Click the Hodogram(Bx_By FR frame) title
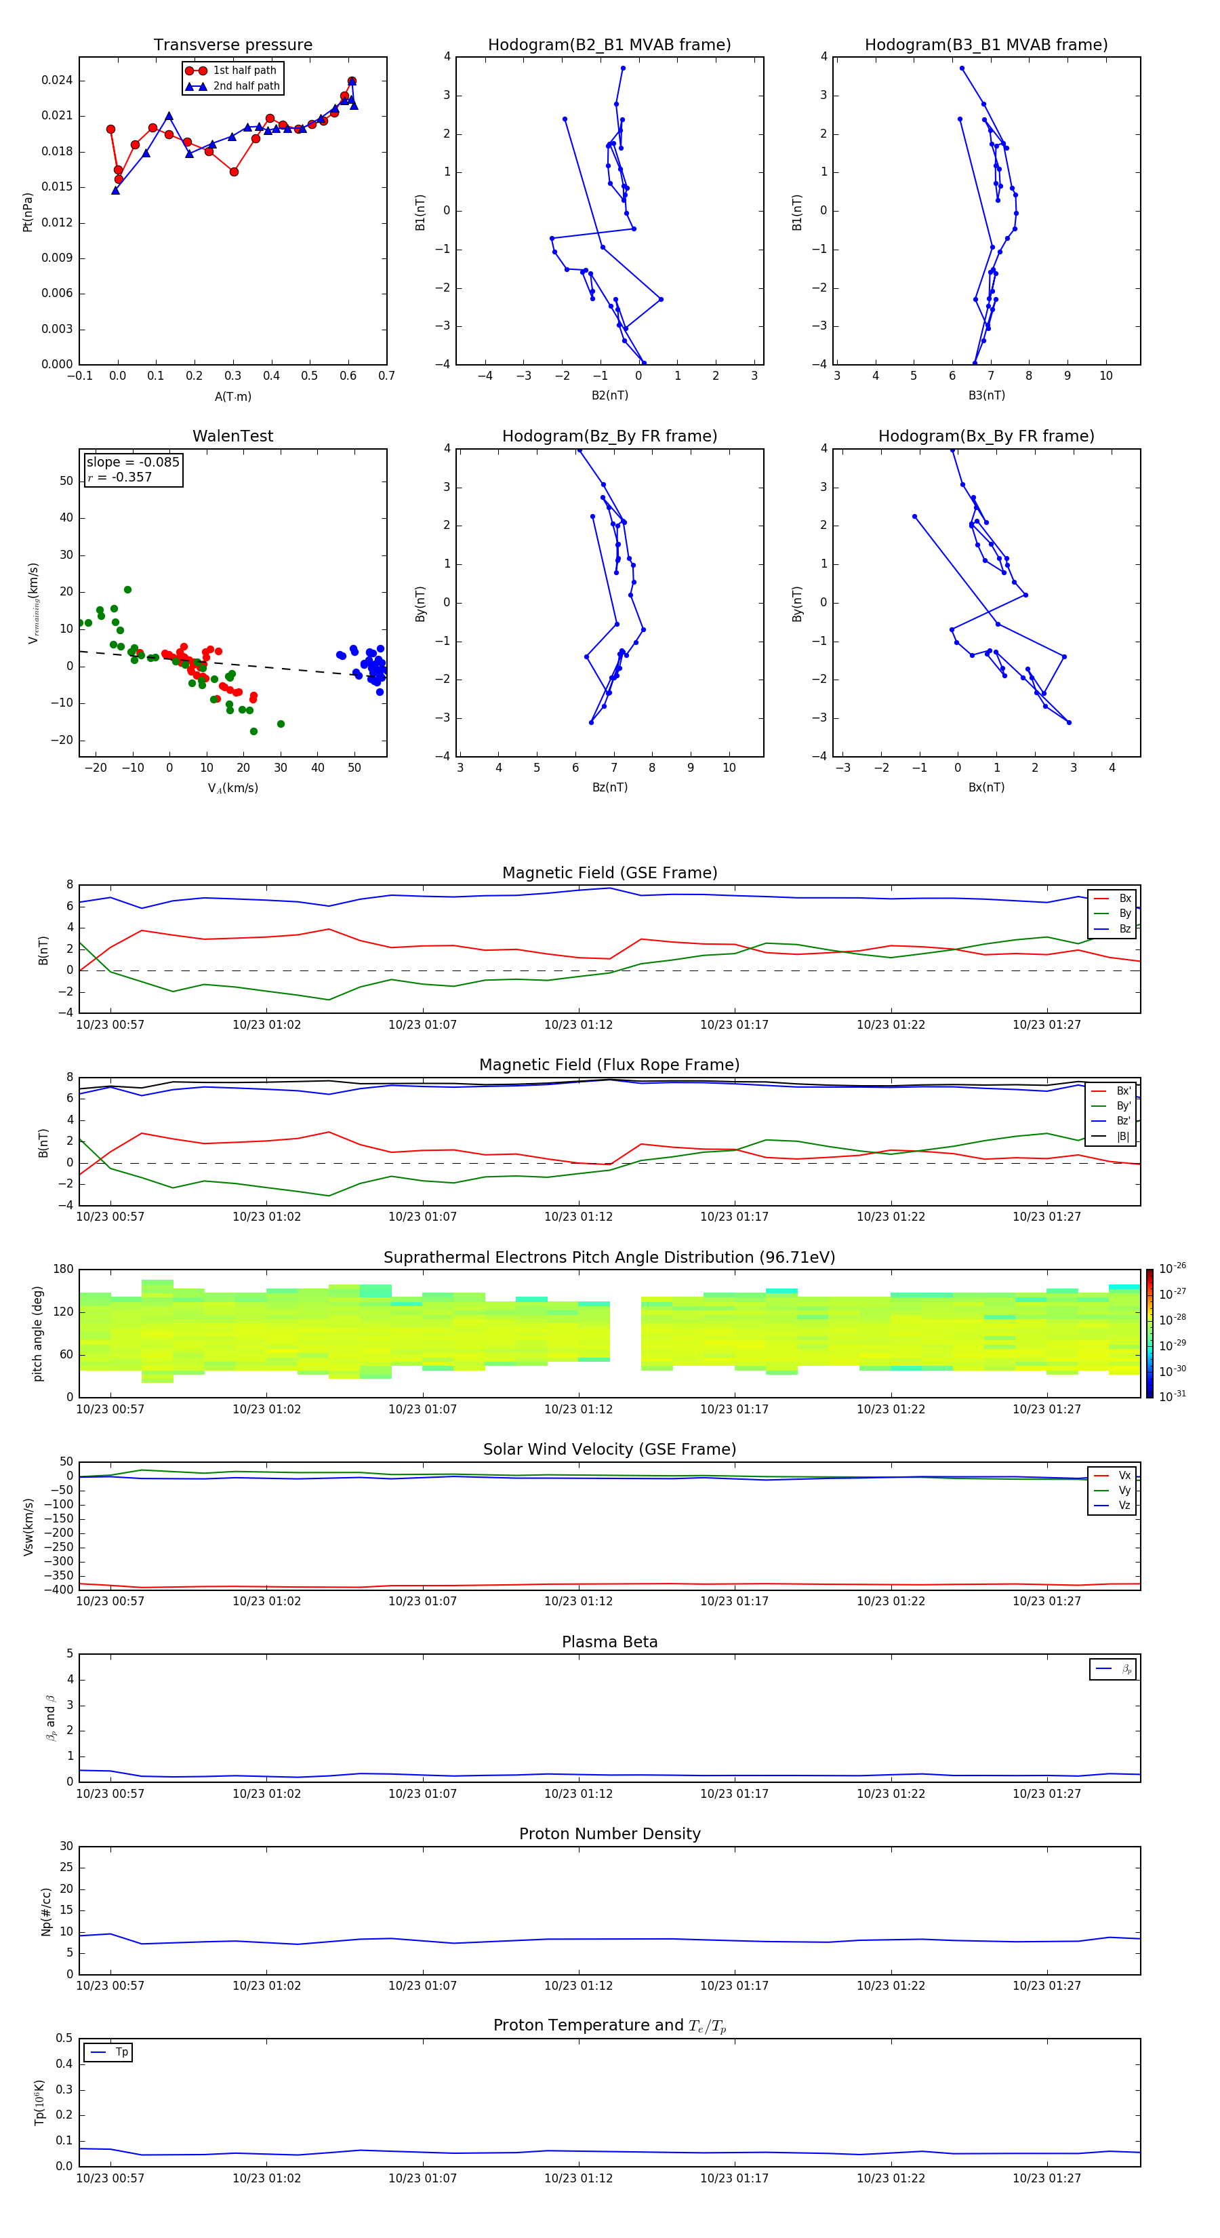This screenshot has width=1220, height=2238. (x=986, y=436)
